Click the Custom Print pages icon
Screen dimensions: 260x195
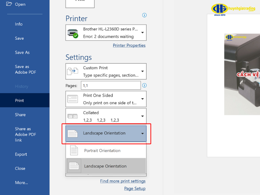pyautogui.click(x=73, y=71)
